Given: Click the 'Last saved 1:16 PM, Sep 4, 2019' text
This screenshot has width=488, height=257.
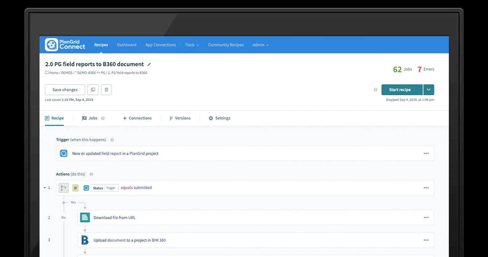Looking at the screenshot, I should click(69, 100).
